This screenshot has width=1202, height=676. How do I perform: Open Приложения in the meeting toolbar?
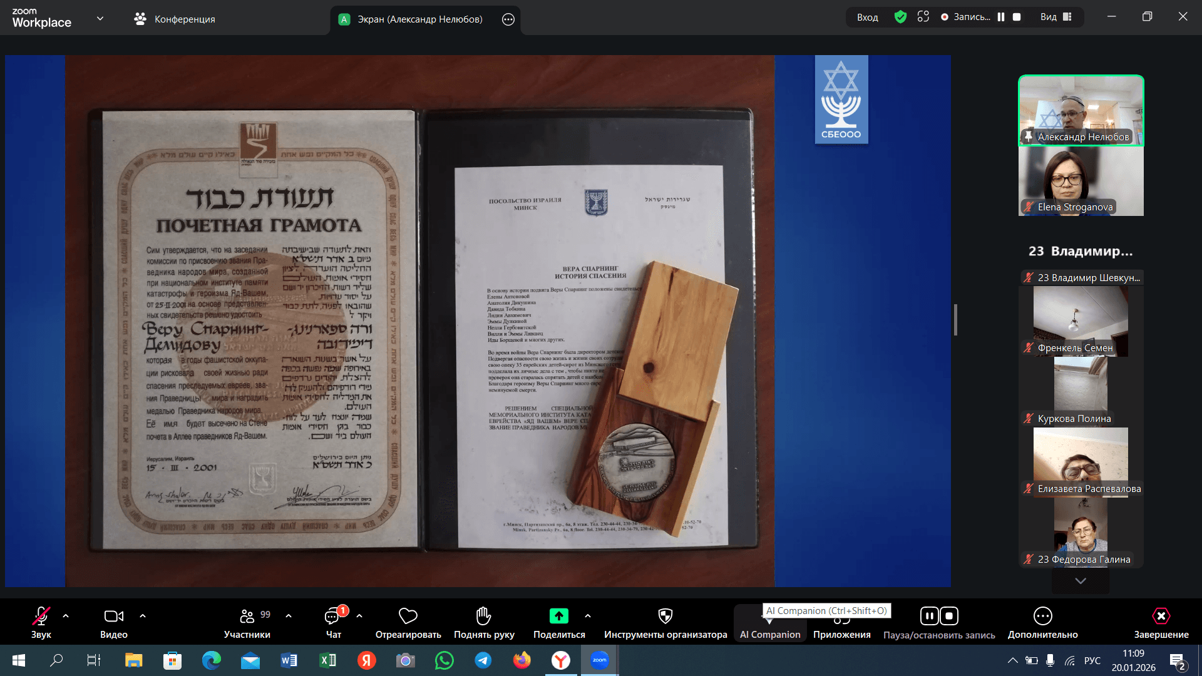(x=842, y=628)
